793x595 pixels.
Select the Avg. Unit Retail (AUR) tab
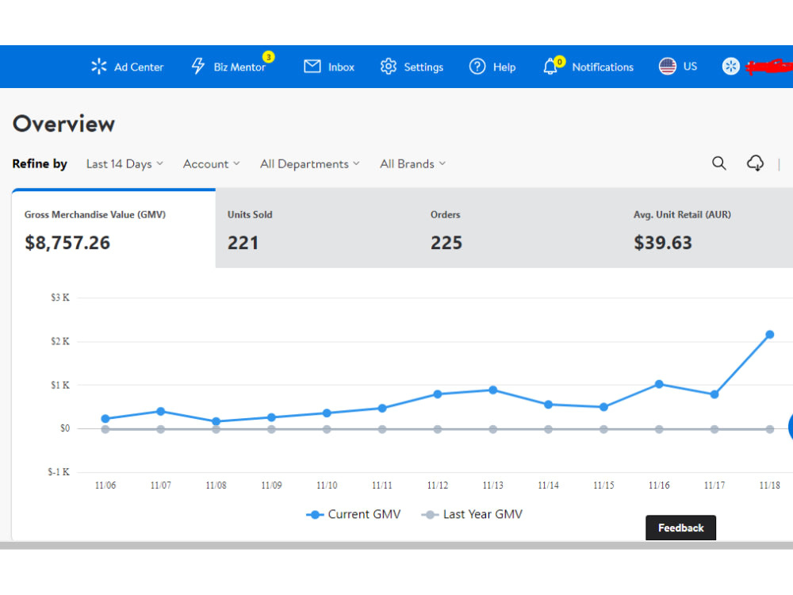tap(707, 228)
